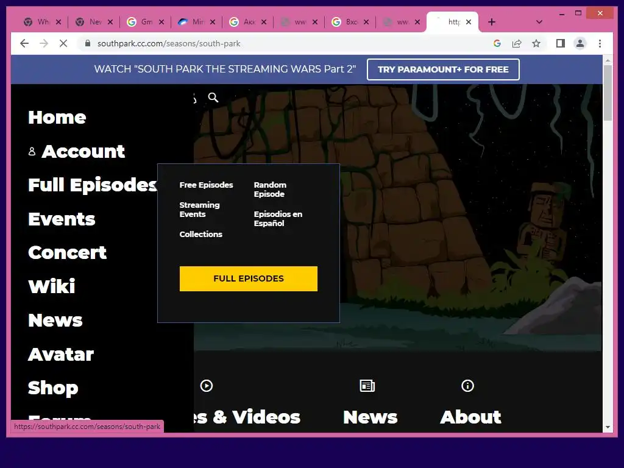Open Account in the sidebar menu
The width and height of the screenshot is (624, 468).
[x=83, y=151]
